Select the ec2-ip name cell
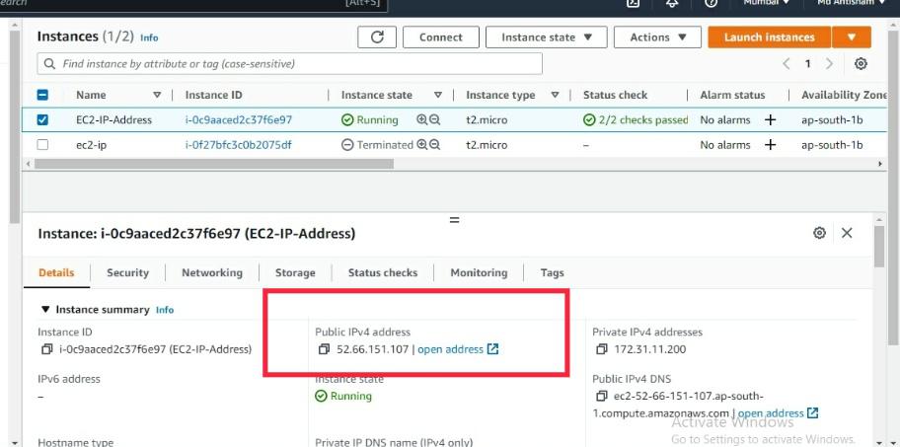This screenshot has height=447, width=900. 91,145
